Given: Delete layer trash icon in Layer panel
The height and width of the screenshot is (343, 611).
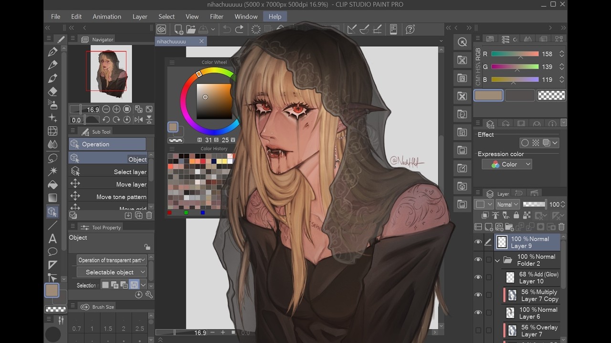Looking at the screenshot, I should click(x=561, y=227).
